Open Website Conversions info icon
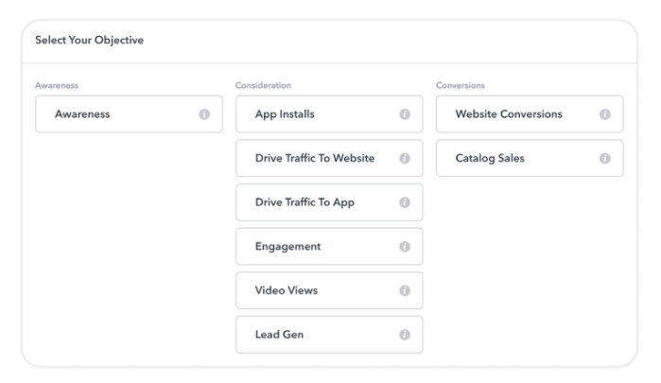 tap(605, 114)
